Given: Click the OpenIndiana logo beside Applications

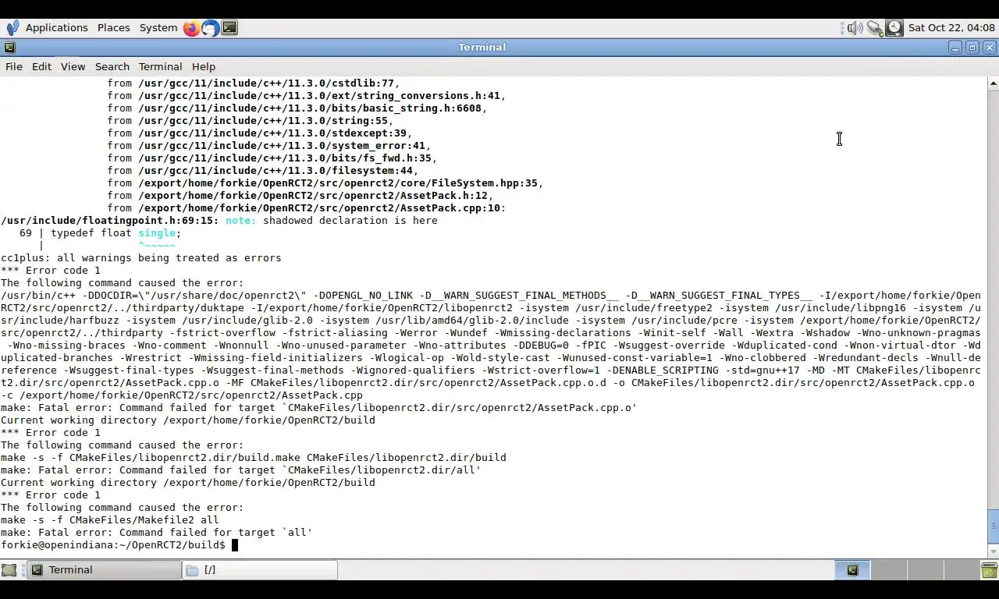Looking at the screenshot, I should click(x=12, y=28).
